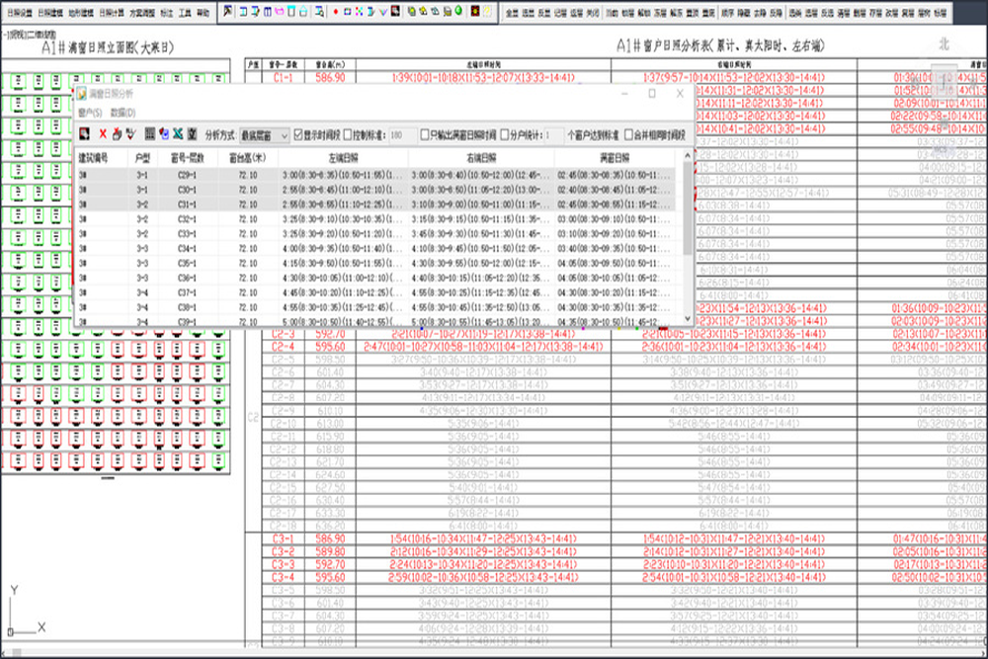
Task: Click the magnifier window icon in main toolbar
Action: [319, 11]
